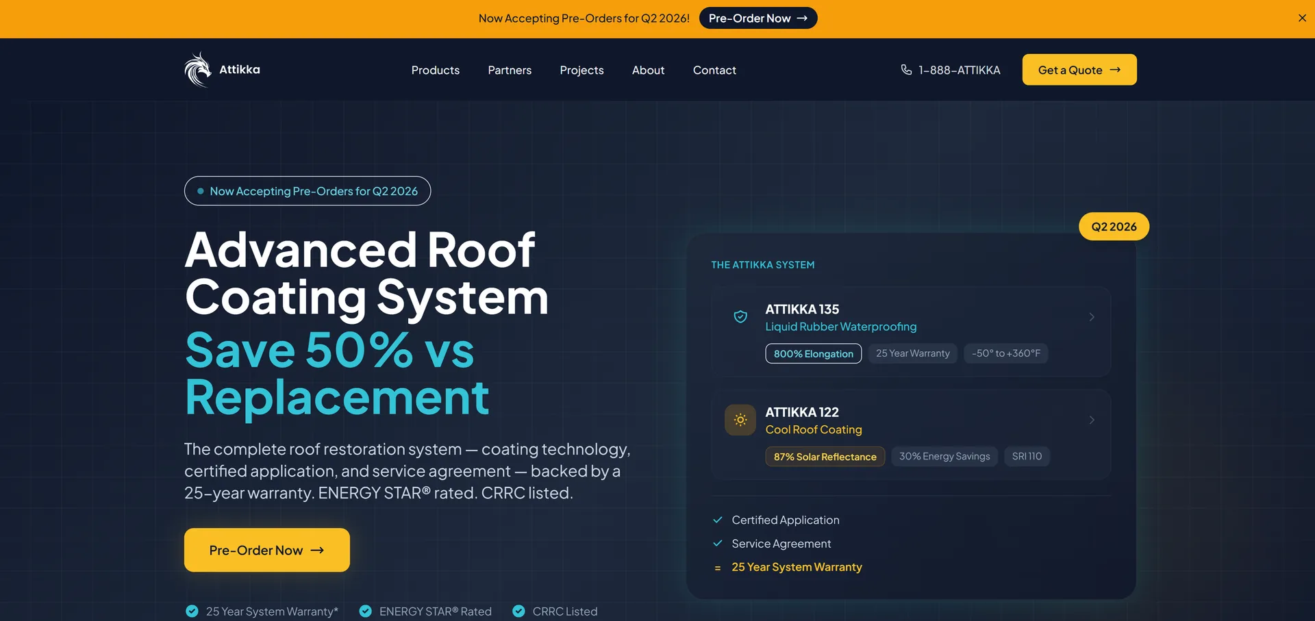Click the Attikka bird logo icon
This screenshot has width=1315, height=621.
click(x=197, y=70)
